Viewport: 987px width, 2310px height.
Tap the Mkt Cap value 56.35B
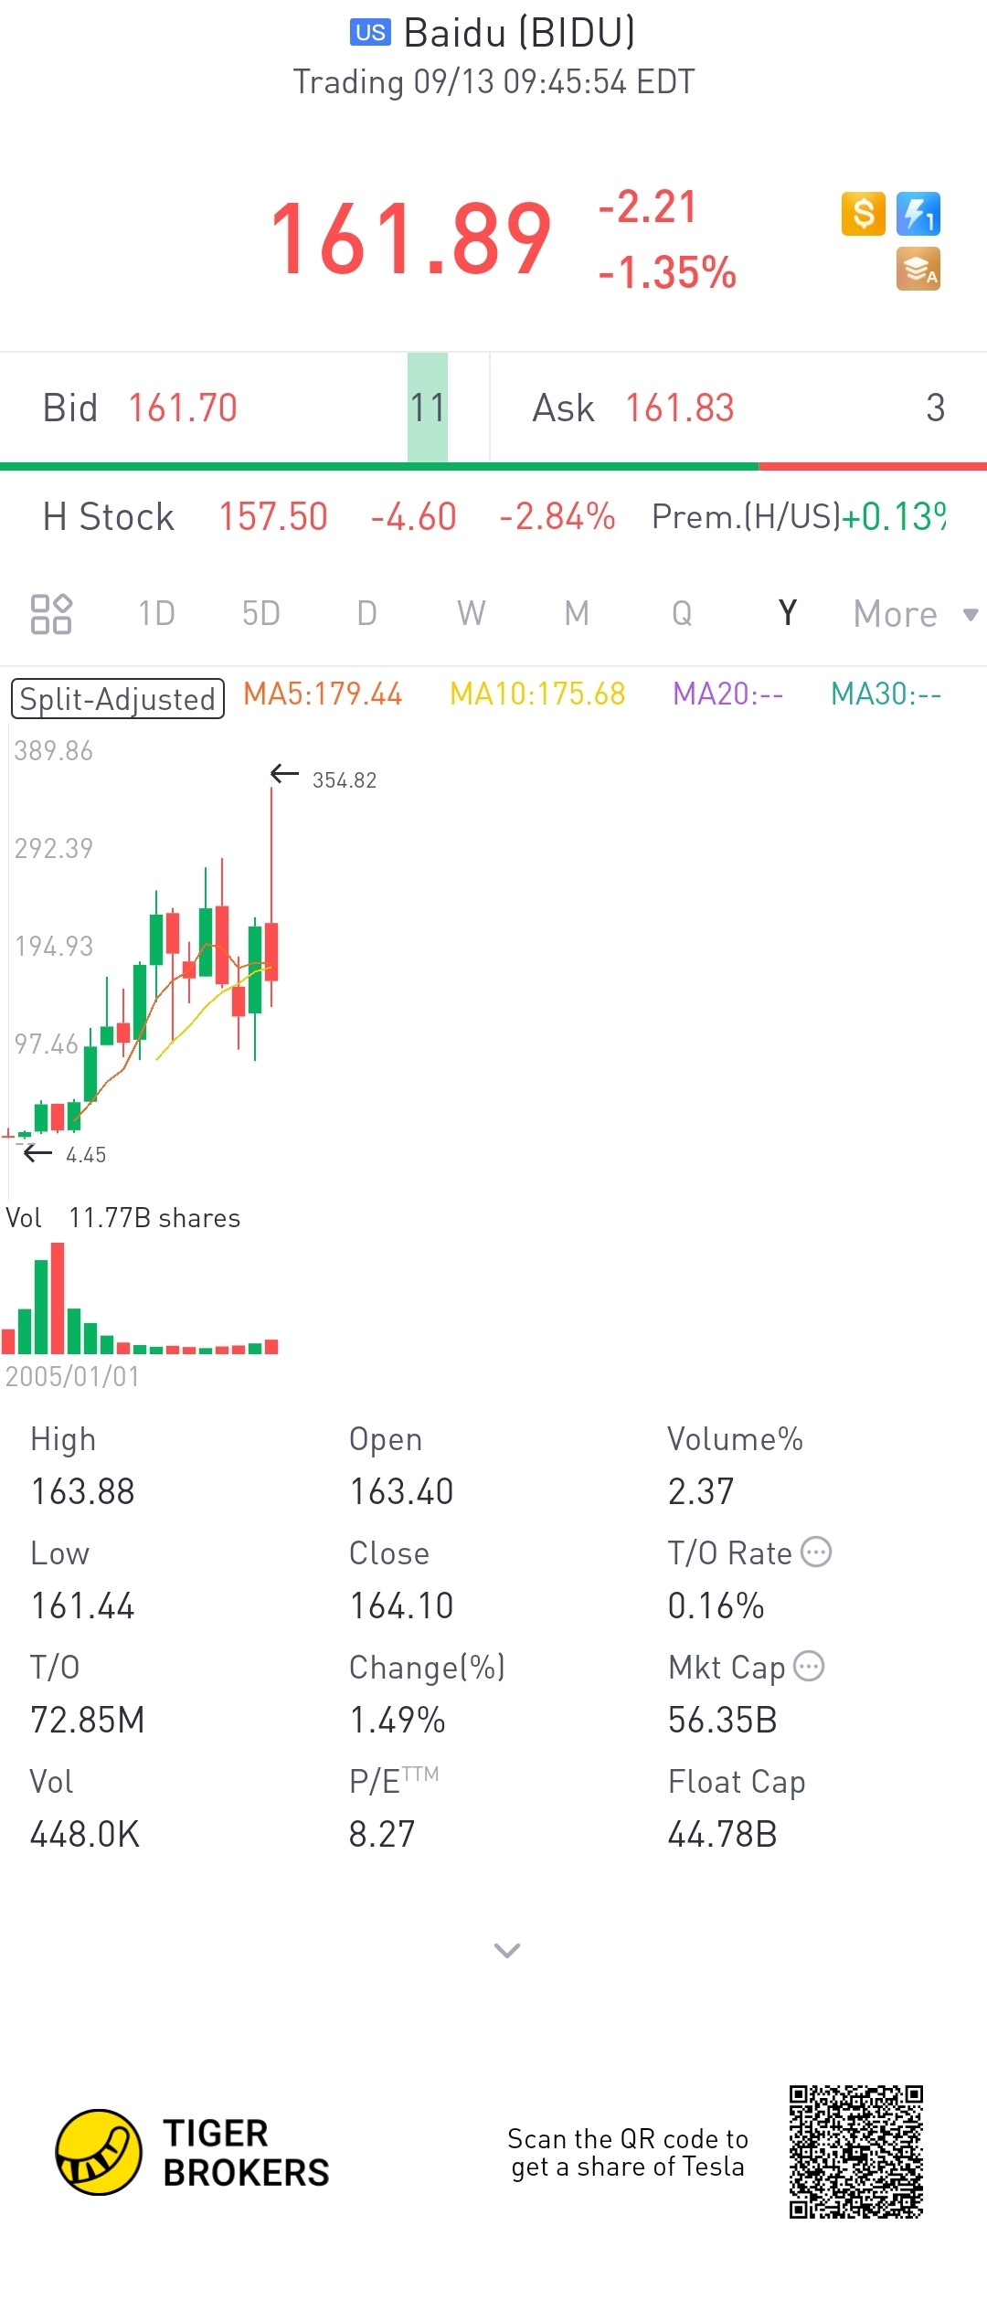pos(722,1721)
